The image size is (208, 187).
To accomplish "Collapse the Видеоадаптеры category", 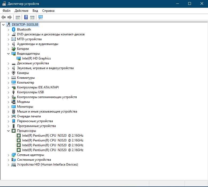I will point(8,54).
